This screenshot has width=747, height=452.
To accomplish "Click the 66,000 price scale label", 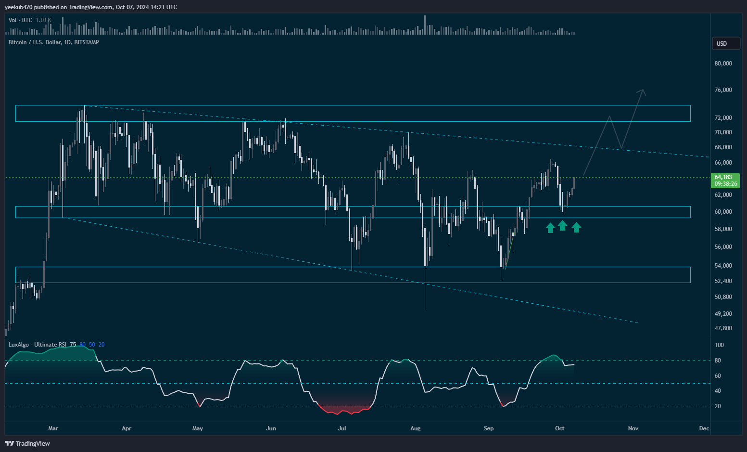I will pyautogui.click(x=723, y=163).
